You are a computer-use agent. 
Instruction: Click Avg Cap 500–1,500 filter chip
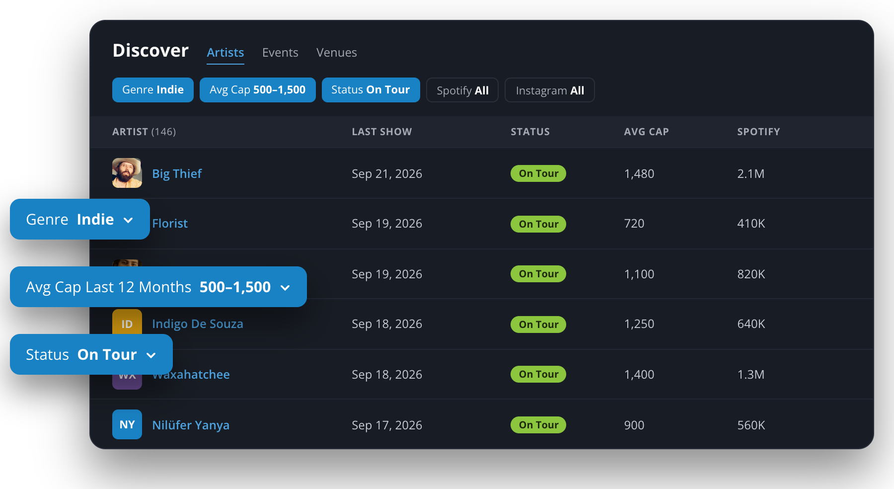click(x=258, y=90)
